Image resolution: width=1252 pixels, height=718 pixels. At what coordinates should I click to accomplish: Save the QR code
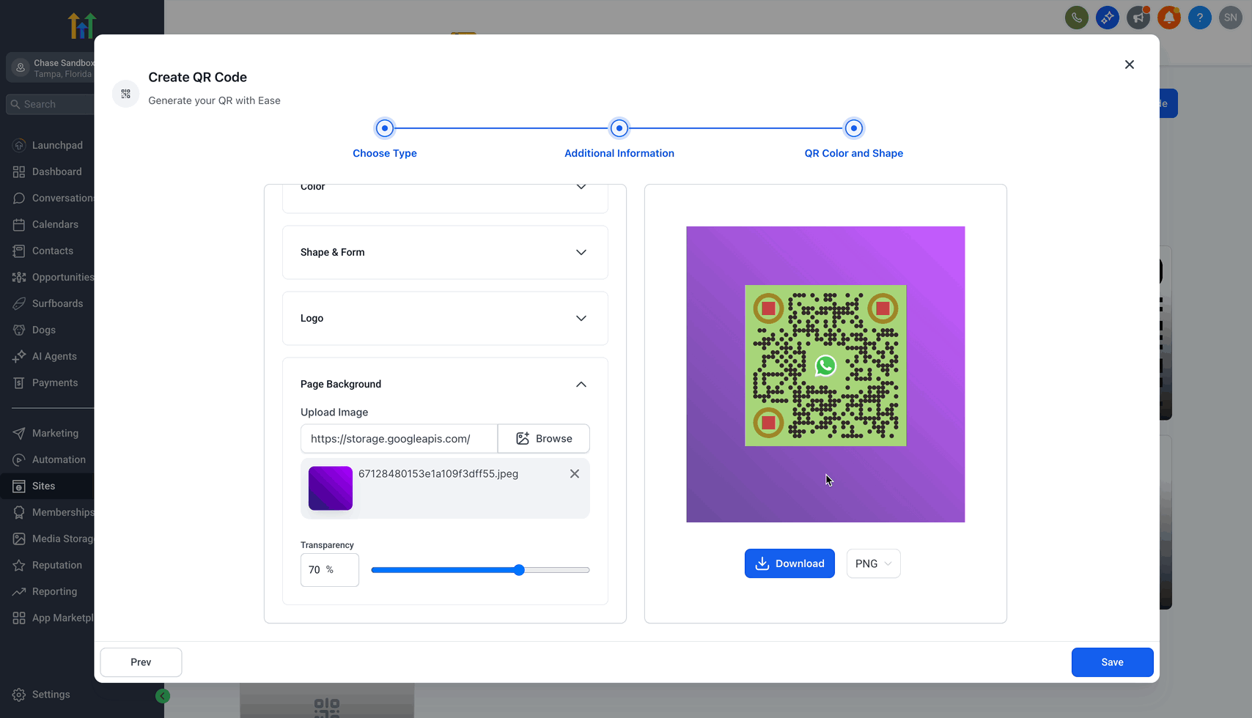click(x=1112, y=662)
